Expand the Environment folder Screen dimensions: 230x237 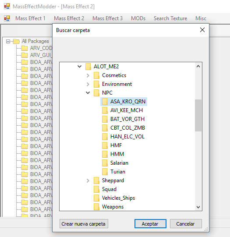88,84
